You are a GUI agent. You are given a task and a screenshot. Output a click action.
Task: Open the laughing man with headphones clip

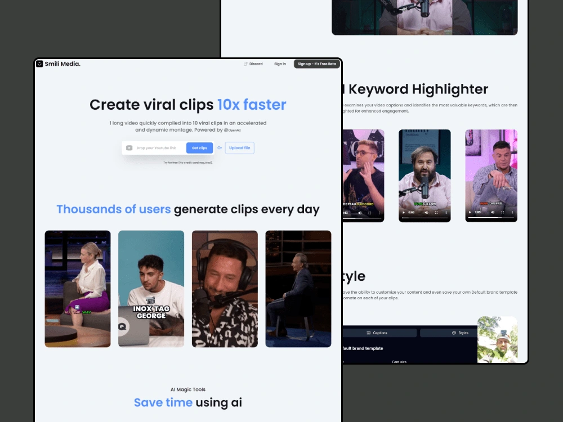tap(225, 289)
